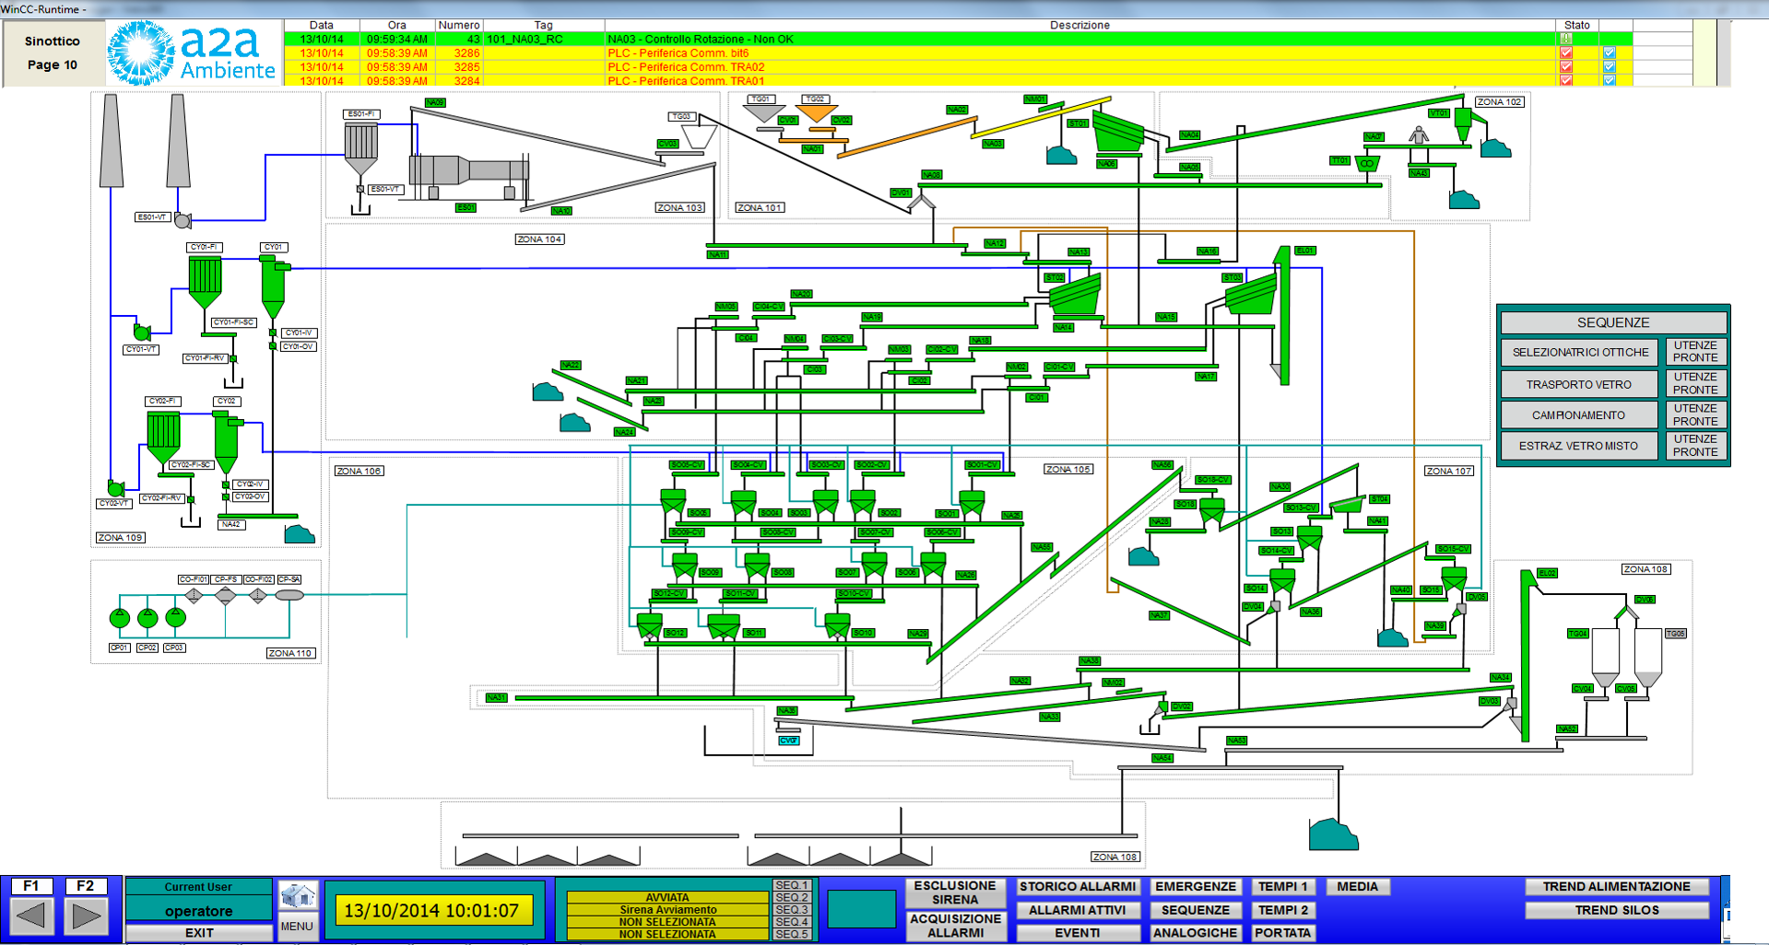Click red status checkbox for alarm 3286

pos(1565,53)
